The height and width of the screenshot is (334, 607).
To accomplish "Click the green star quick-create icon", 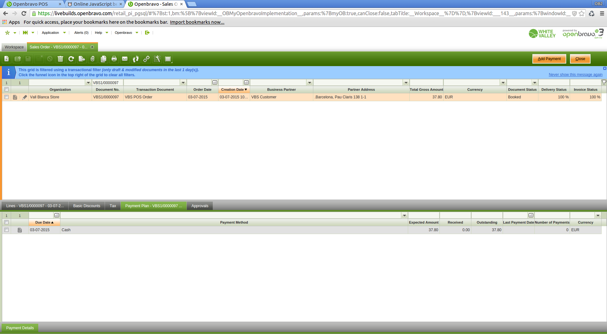I will [8, 33].
